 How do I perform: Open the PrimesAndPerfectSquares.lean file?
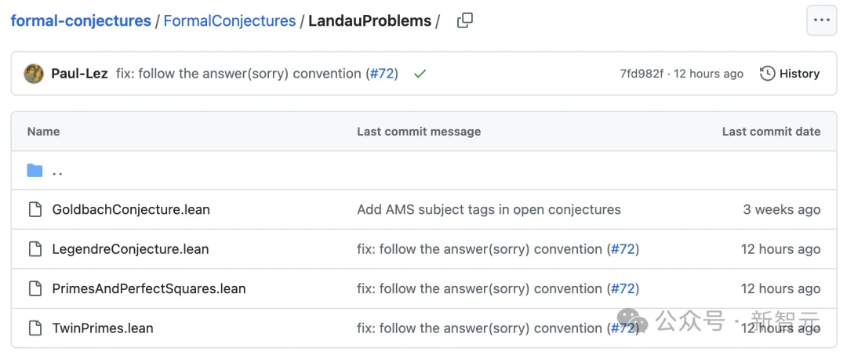pos(149,288)
